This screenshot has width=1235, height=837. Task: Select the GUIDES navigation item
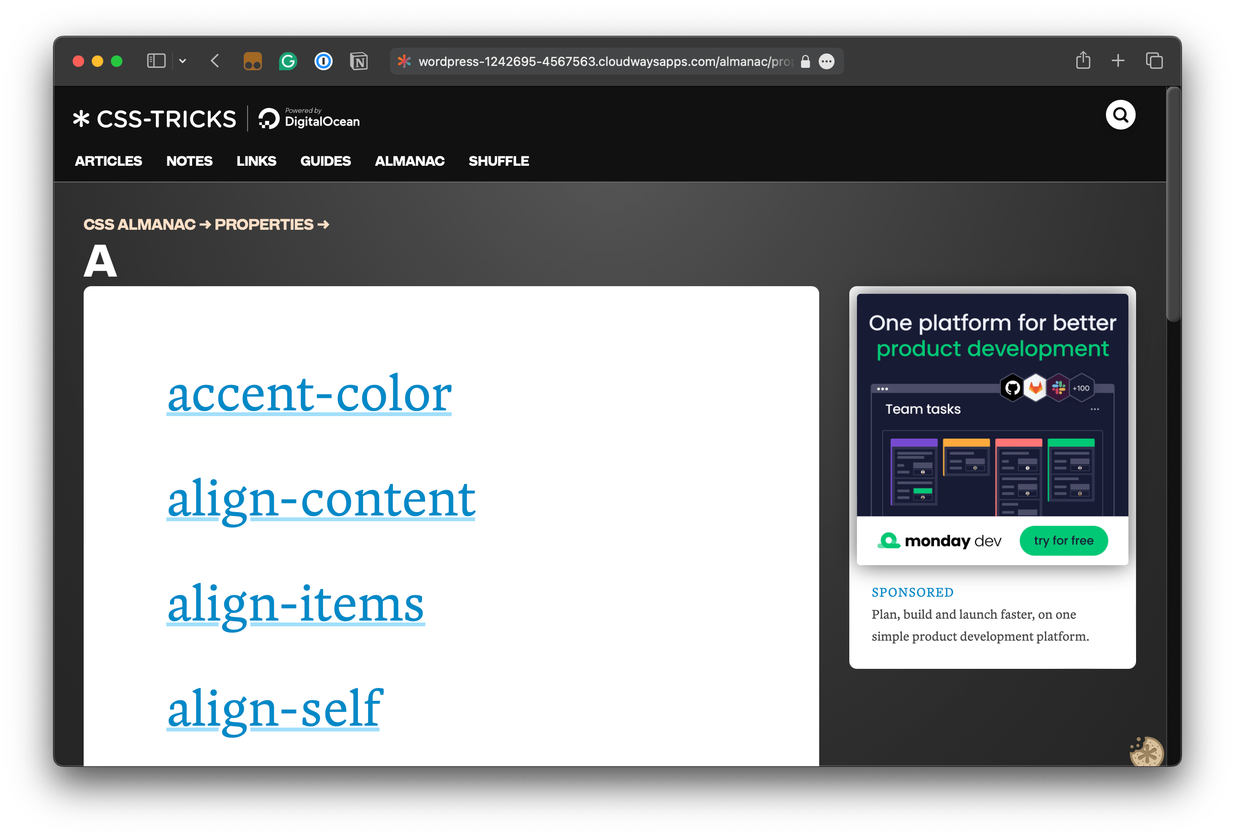pyautogui.click(x=326, y=161)
